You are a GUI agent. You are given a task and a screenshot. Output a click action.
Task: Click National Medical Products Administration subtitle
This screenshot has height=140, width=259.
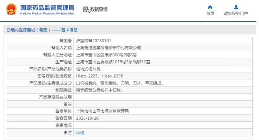[47, 13]
